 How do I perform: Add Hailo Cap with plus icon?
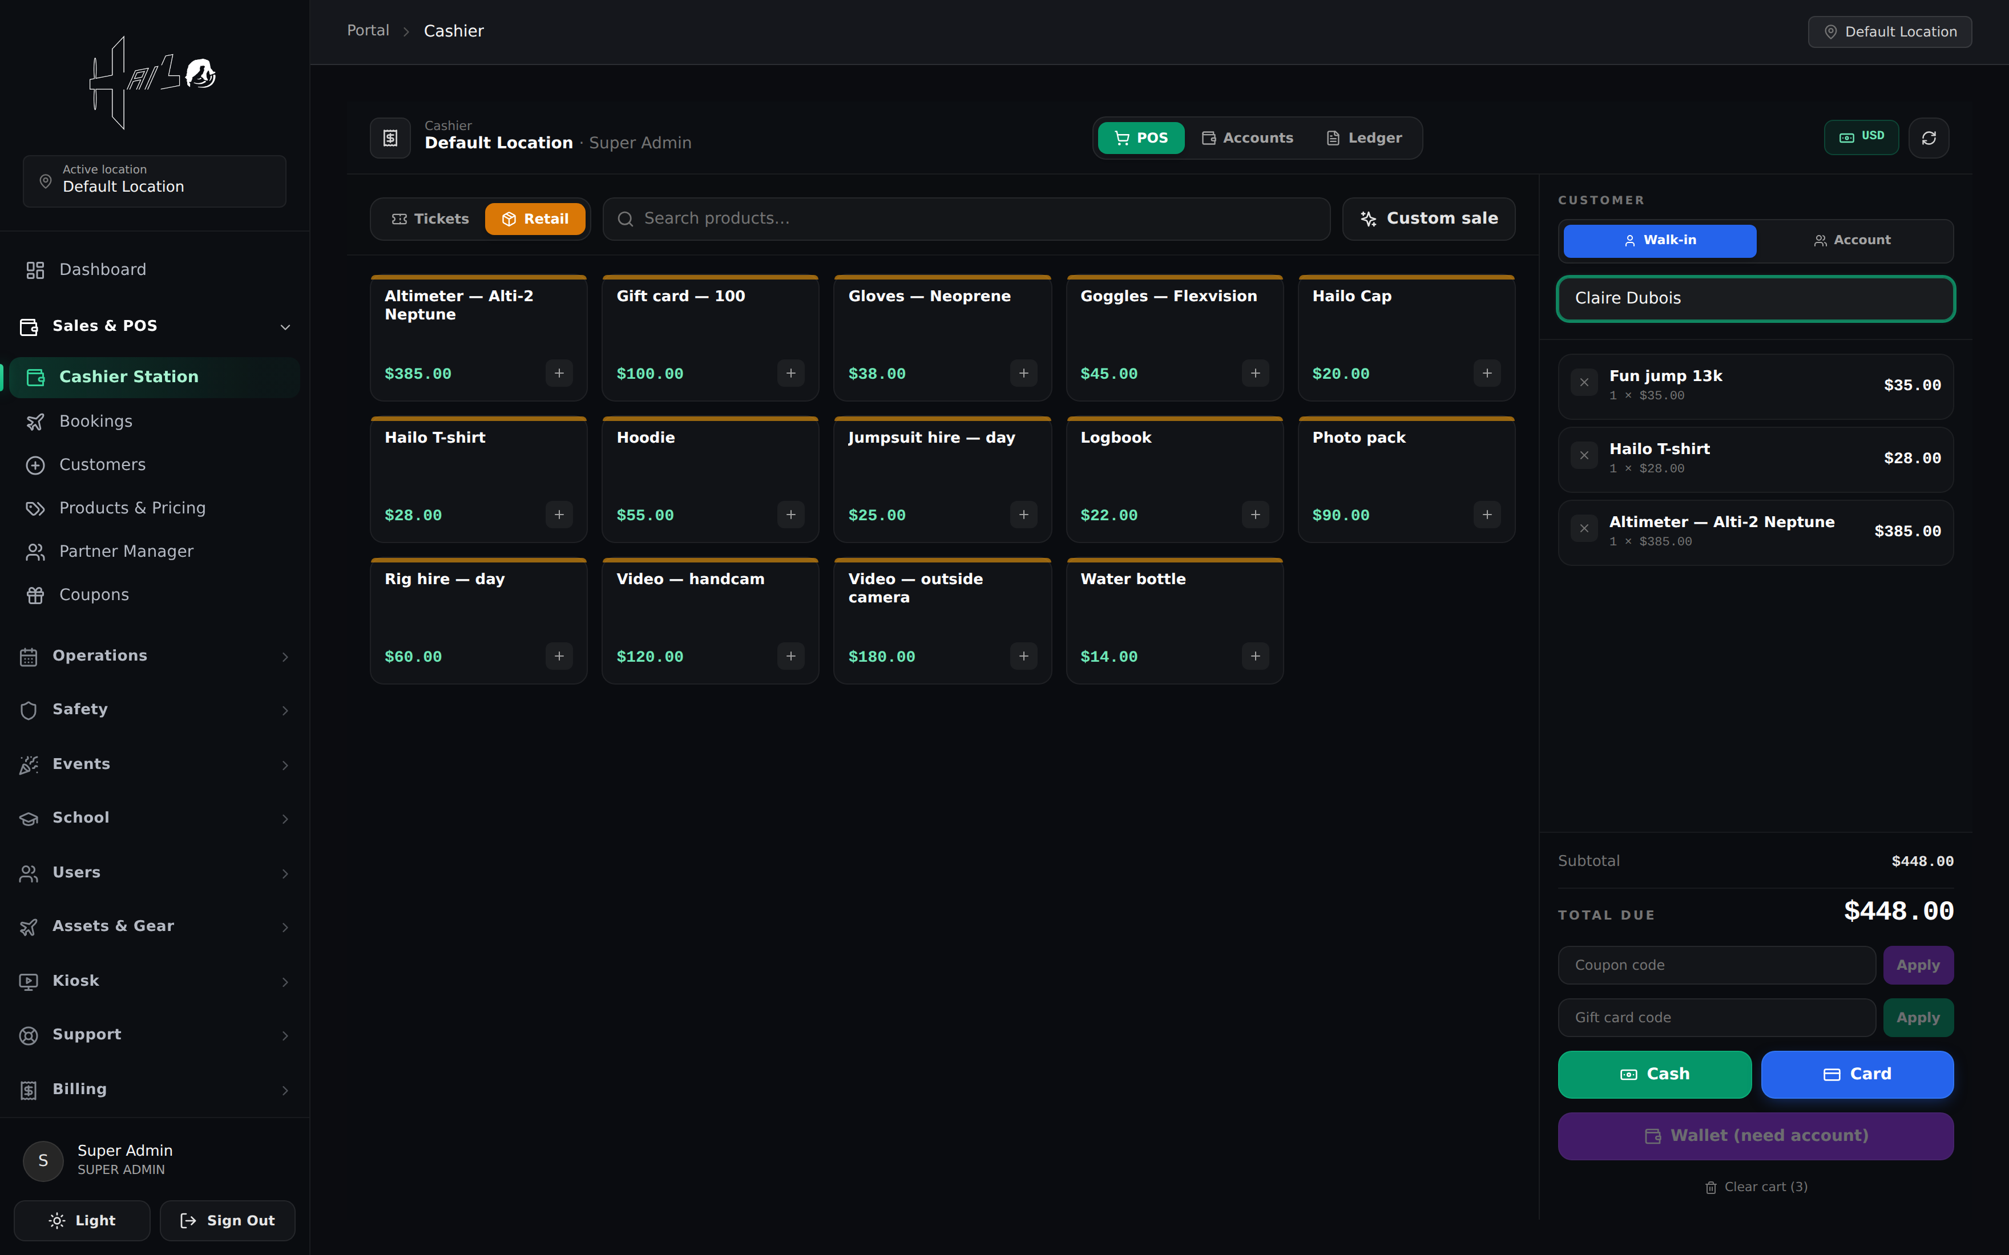pyautogui.click(x=1487, y=374)
